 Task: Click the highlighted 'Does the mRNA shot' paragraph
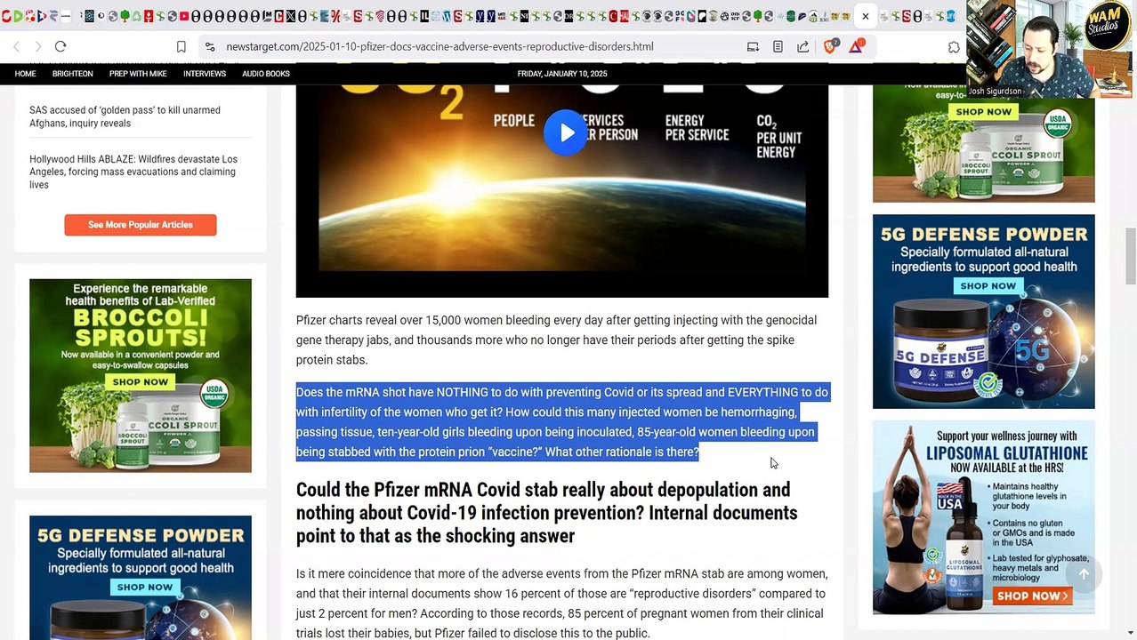pos(562,422)
